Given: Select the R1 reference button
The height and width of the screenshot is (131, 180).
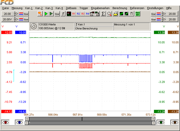Looking at the screenshot, I should click(x=74, y=13).
